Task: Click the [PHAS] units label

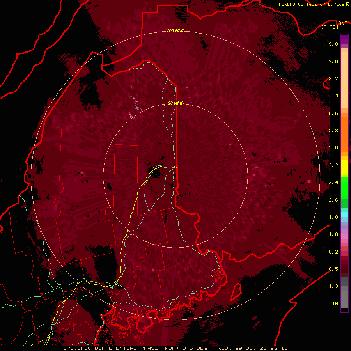Action: click(330, 27)
